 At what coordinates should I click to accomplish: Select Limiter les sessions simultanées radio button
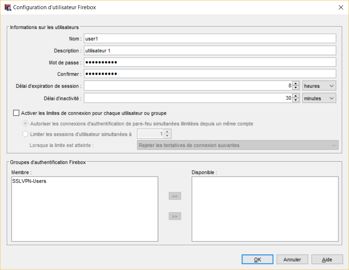25,134
